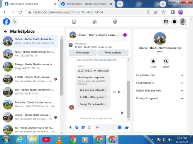Open View buyer profile link
193x144 pixels.
tap(108, 60)
